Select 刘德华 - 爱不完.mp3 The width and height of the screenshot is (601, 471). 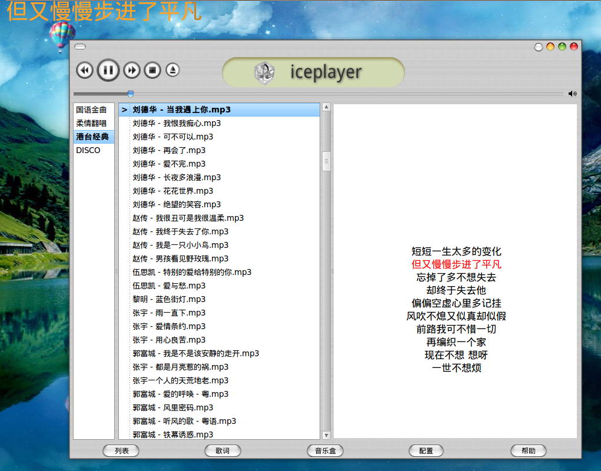tap(219, 164)
